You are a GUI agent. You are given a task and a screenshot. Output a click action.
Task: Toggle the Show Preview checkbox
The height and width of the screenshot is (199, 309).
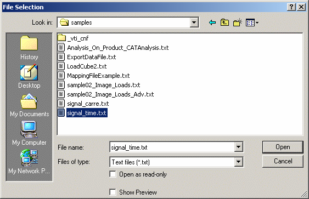point(113,192)
